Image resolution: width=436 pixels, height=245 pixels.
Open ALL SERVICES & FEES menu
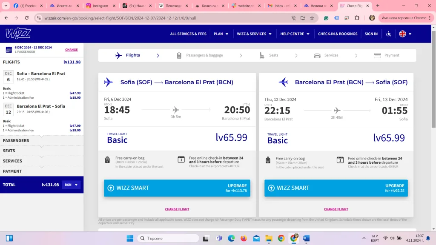(x=188, y=34)
